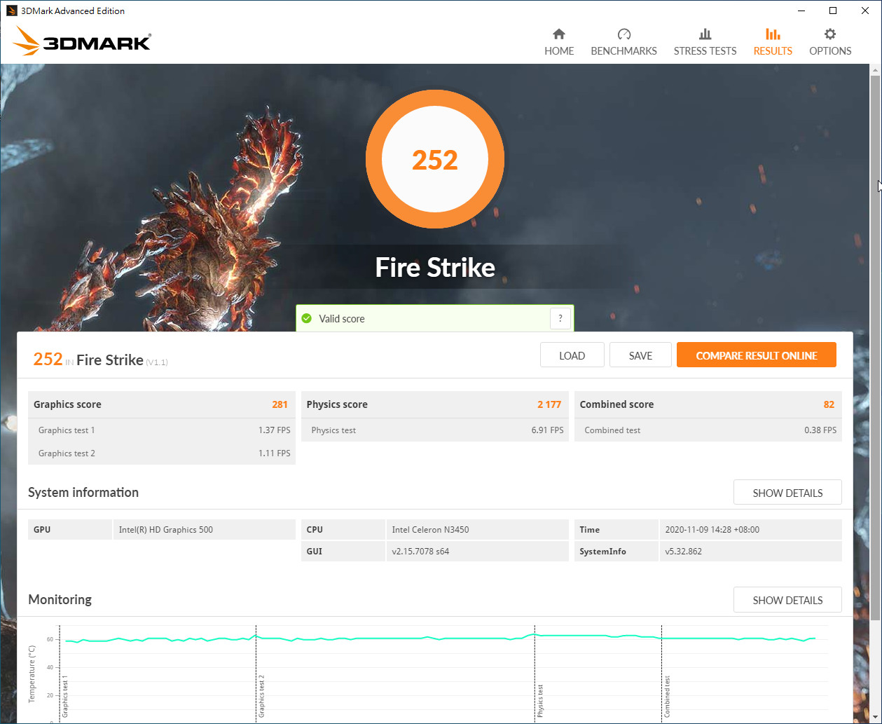Open Options via the gear icon
Image resolution: width=882 pixels, height=724 pixels.
coord(830,34)
